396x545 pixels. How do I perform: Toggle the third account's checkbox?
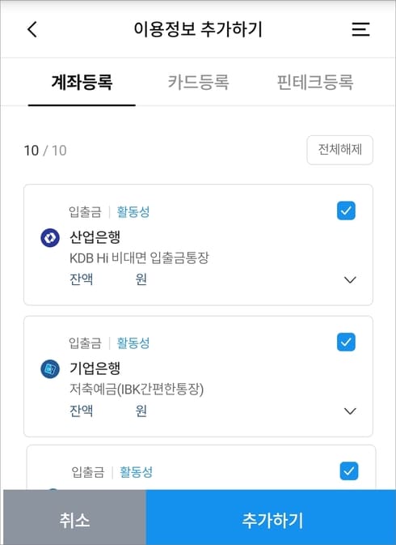coord(349,471)
